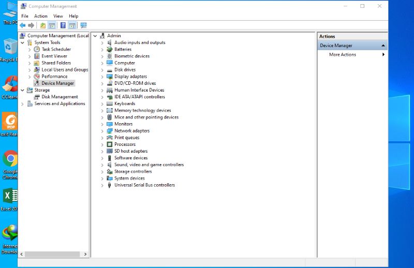Select Sound, video and game controllers

tap(149, 165)
